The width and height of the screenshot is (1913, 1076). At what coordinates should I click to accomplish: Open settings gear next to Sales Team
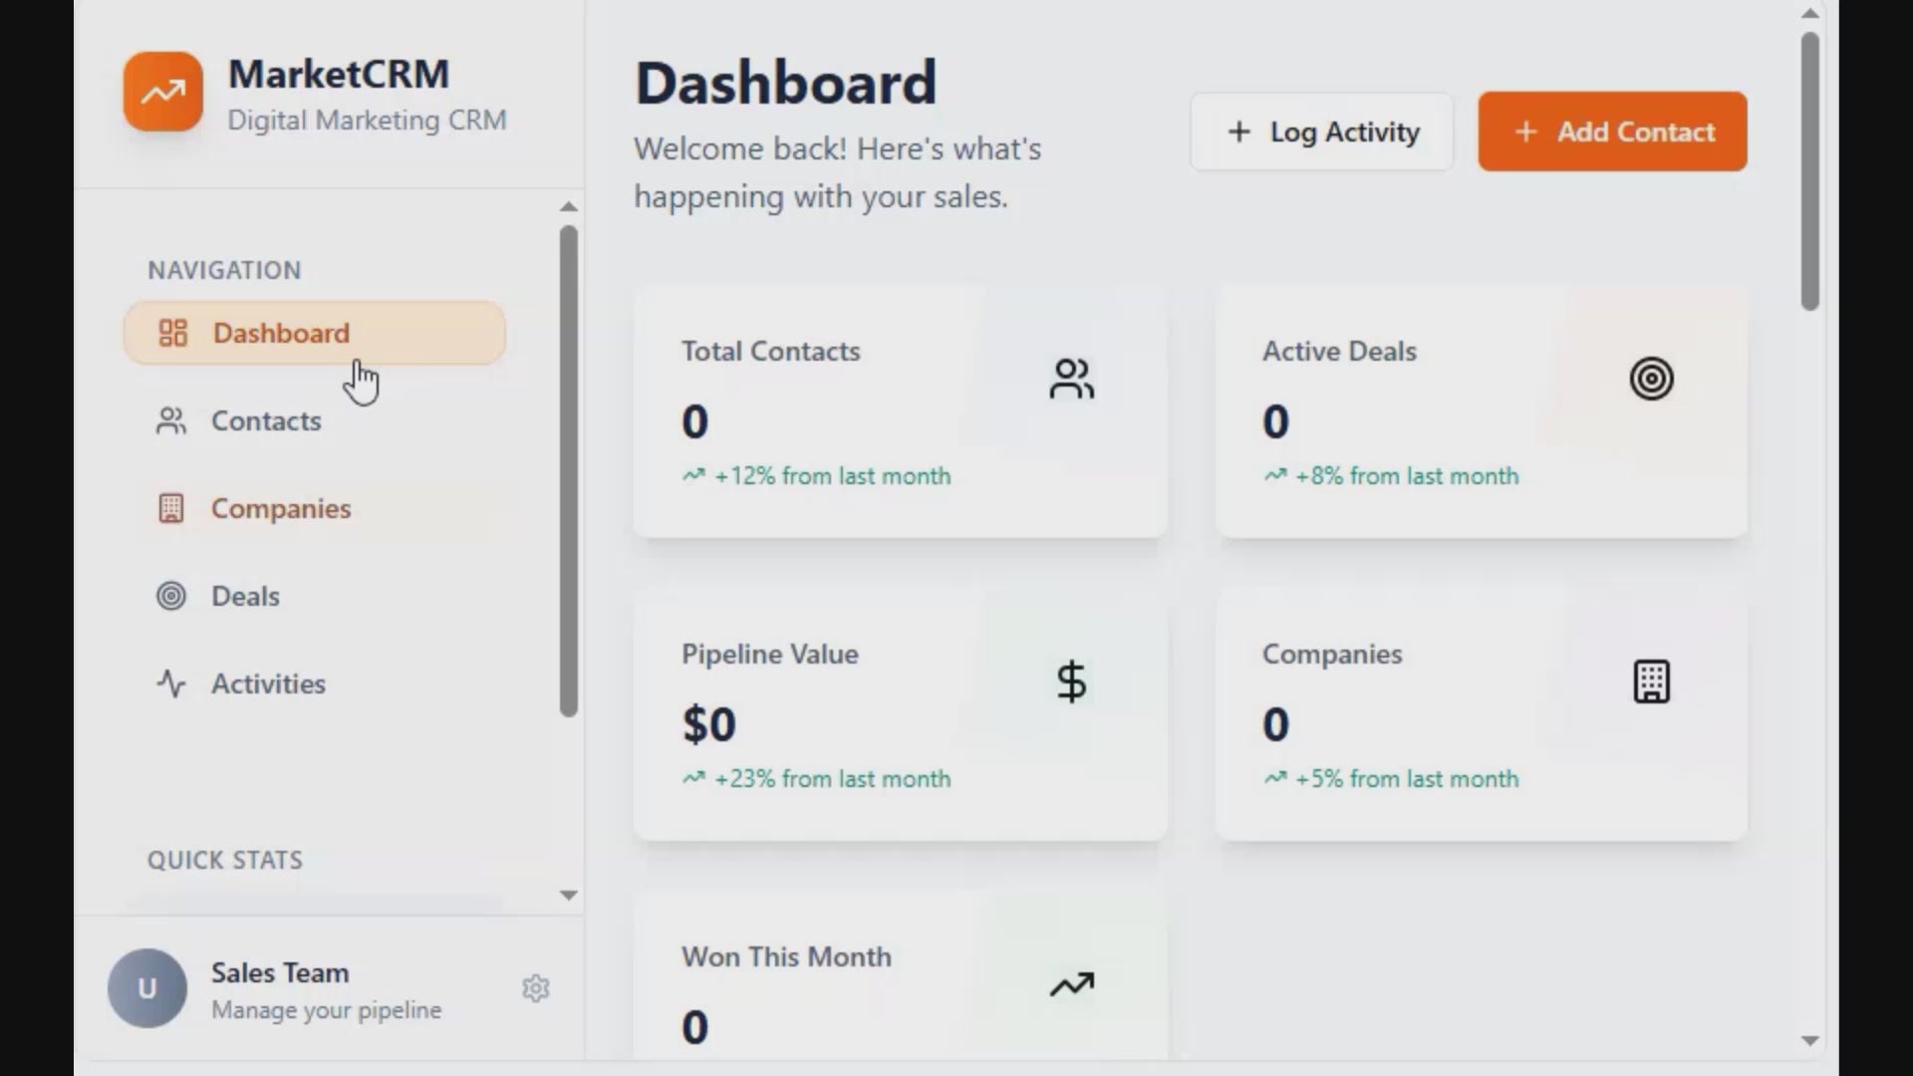coord(536,988)
